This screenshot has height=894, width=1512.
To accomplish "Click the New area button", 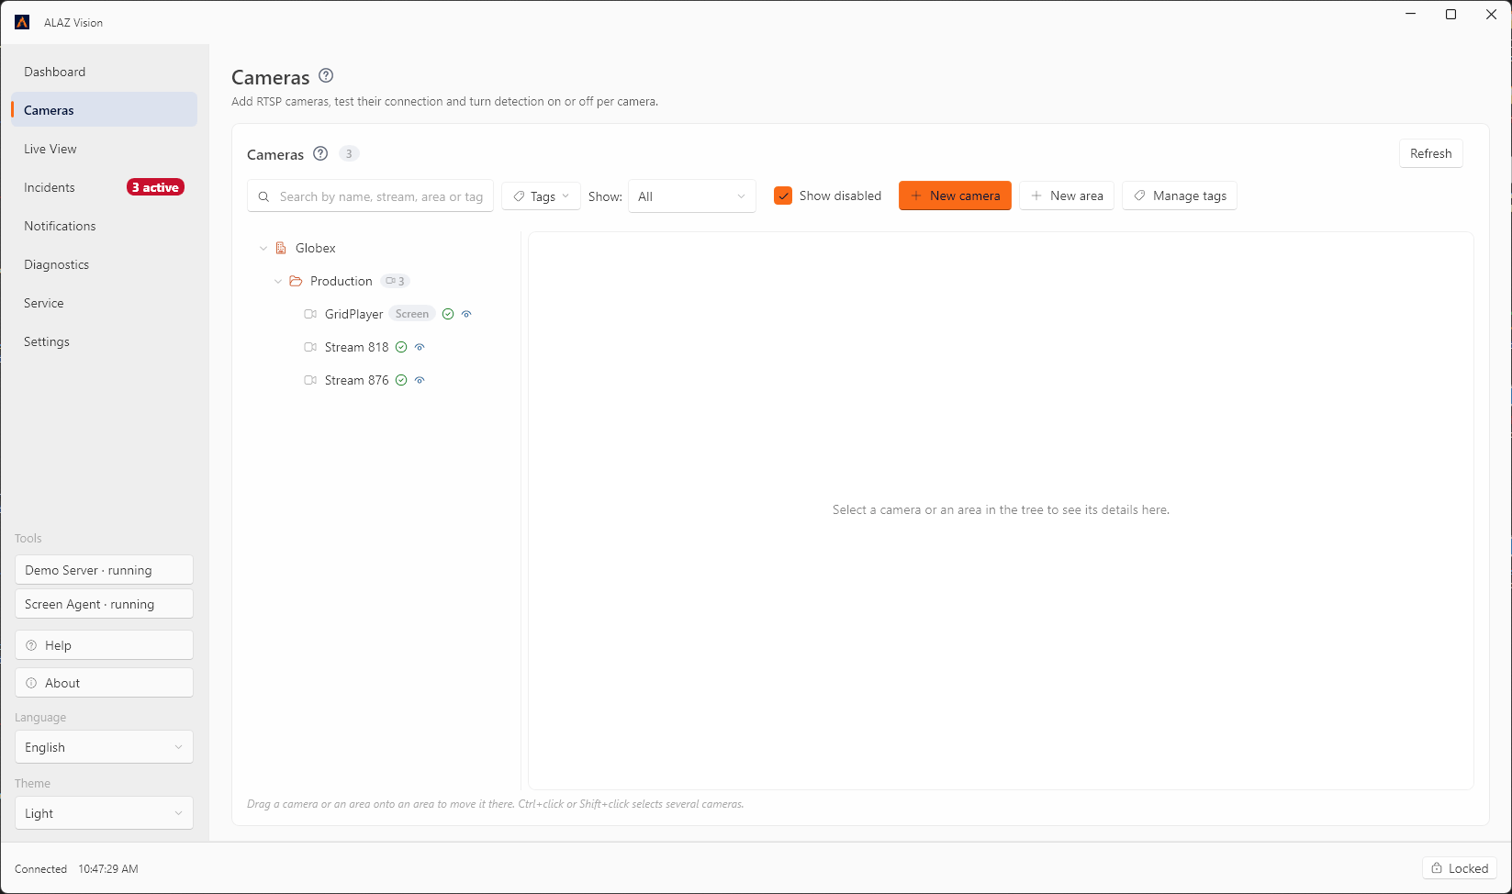I will click(1067, 196).
